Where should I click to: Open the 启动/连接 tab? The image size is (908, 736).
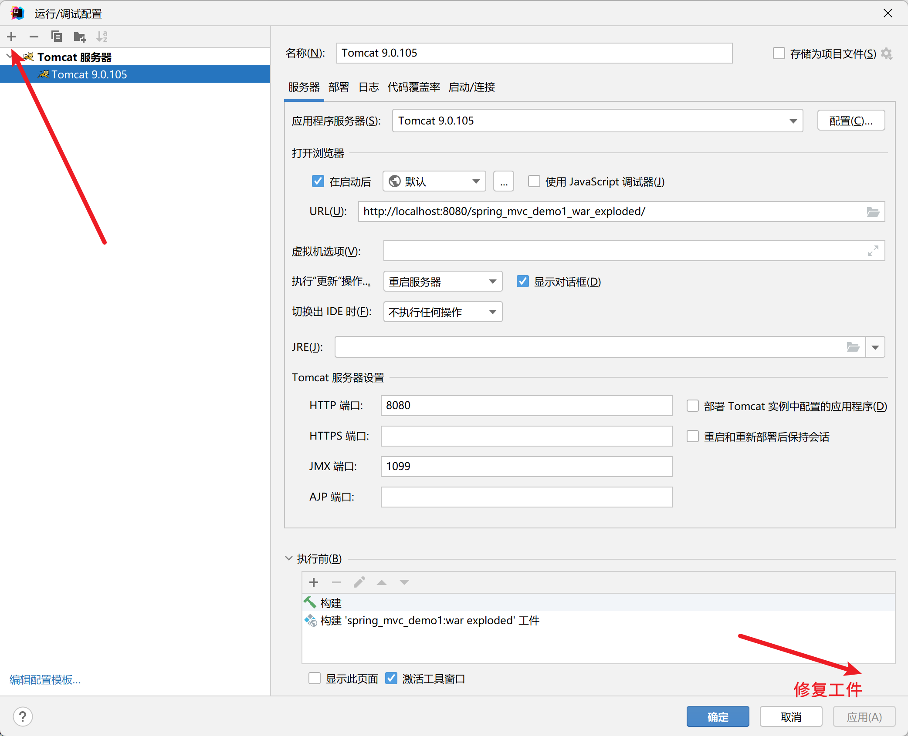tap(471, 87)
